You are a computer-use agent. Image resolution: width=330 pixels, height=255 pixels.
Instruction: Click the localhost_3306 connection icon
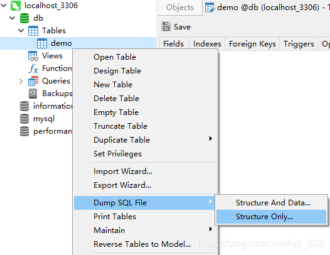tap(16, 6)
